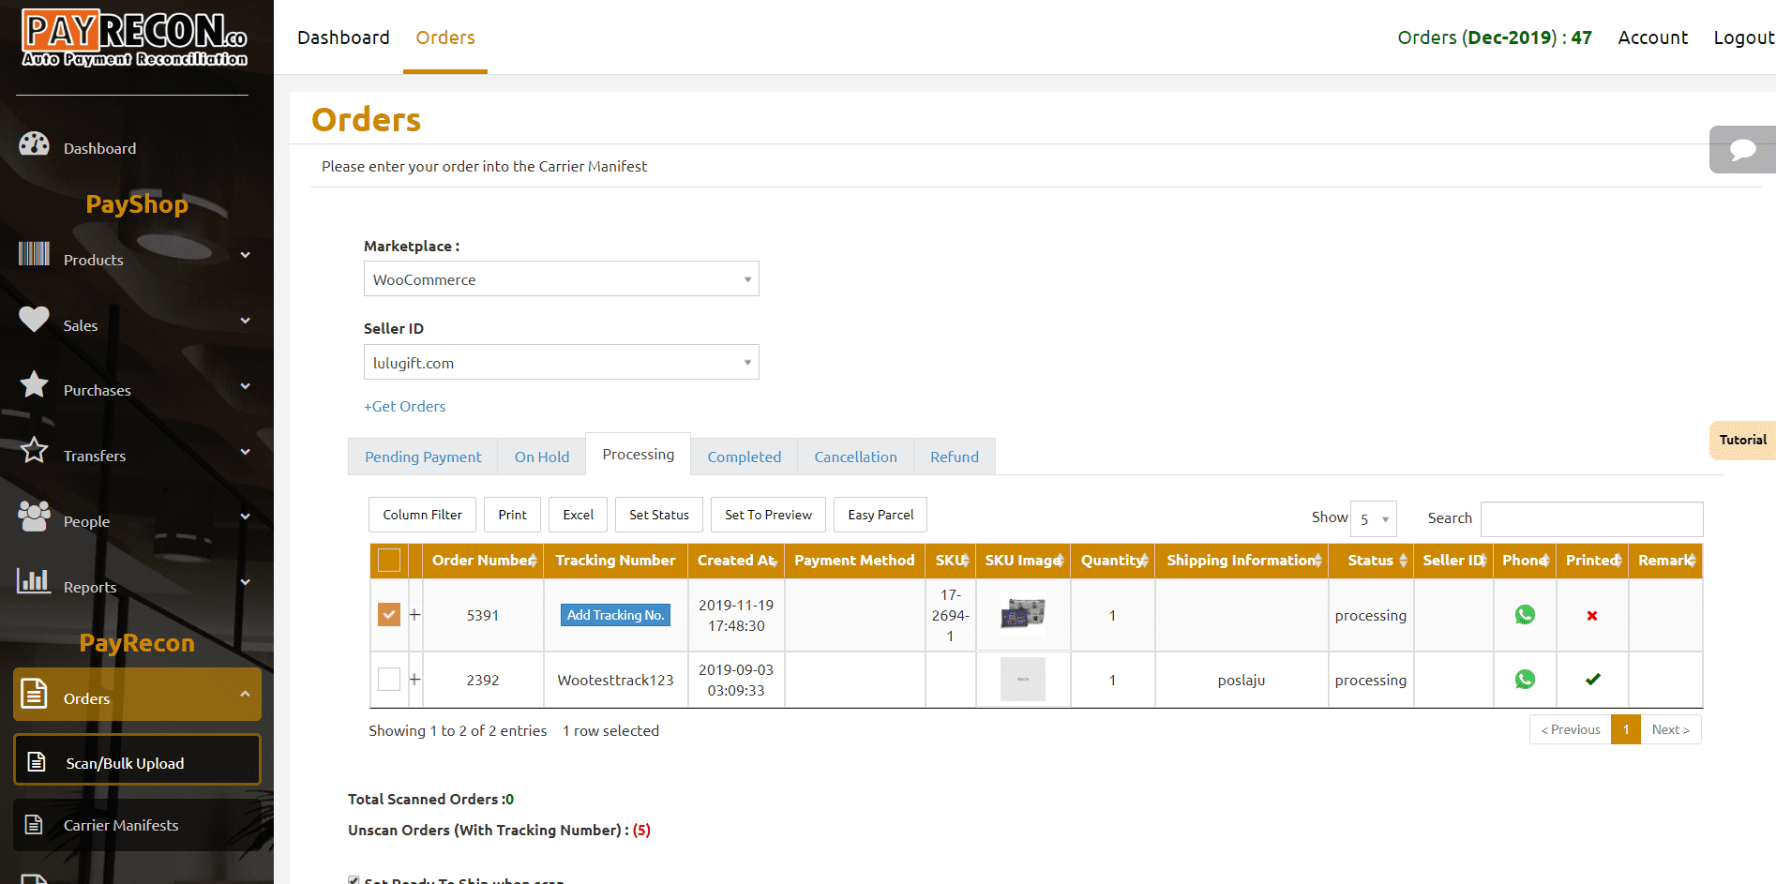Click the Logout link
The width and height of the screenshot is (1776, 884).
pyautogui.click(x=1744, y=37)
